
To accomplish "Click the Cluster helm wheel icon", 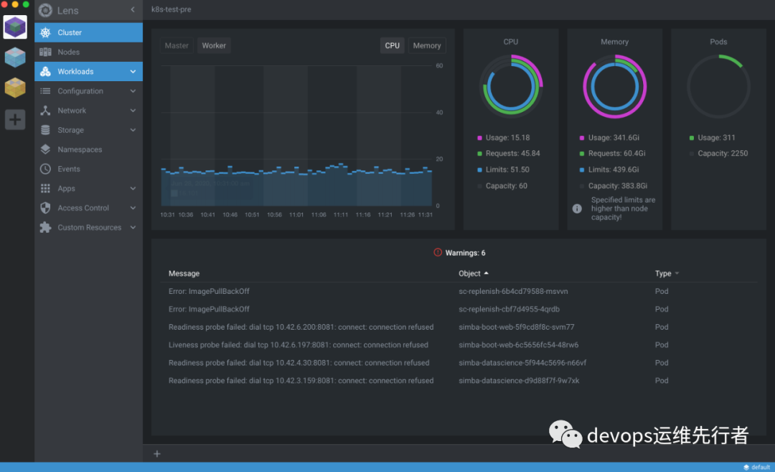I will (x=45, y=32).
